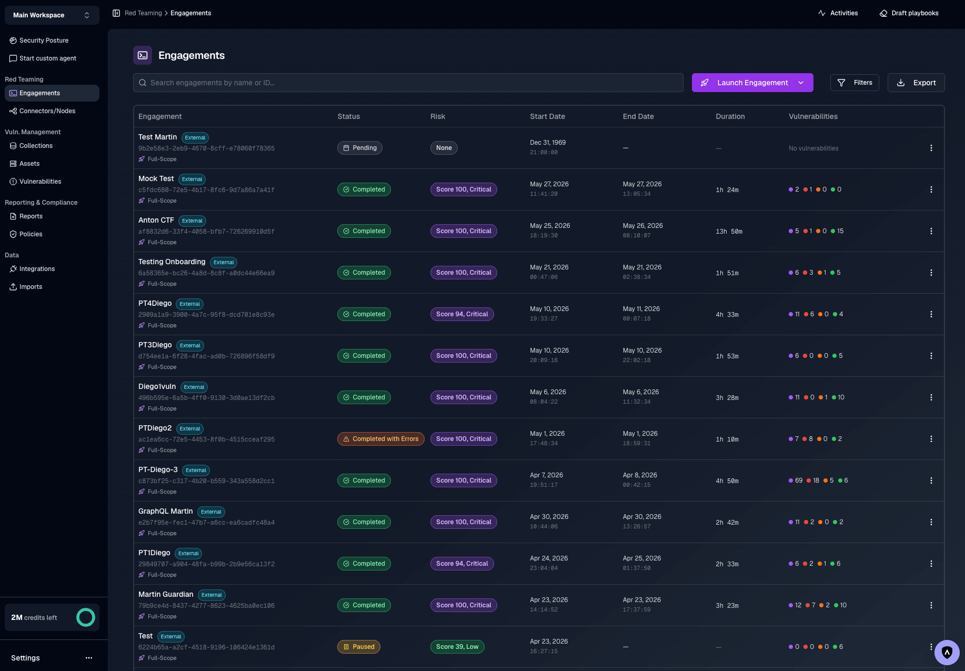The image size is (965, 671).
Task: Click the Launch Engagement button
Action: [x=752, y=83]
